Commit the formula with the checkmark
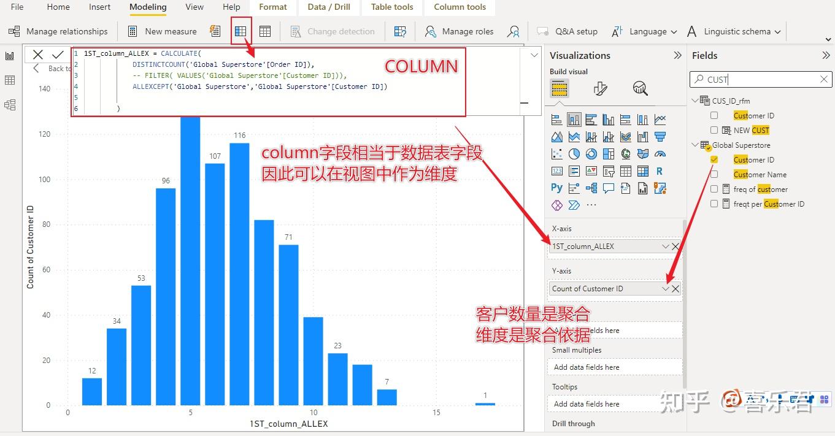The image size is (835, 436). [58, 55]
